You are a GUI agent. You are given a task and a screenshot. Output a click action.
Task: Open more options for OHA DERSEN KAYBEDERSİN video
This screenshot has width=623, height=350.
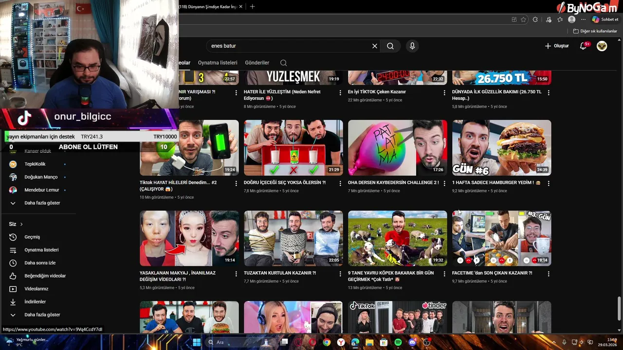click(x=444, y=183)
